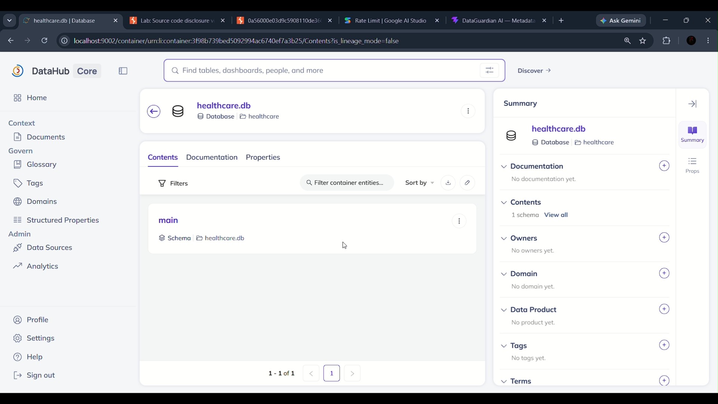Close the healthcare.db browser tab
The height and width of the screenshot is (404, 718).
coord(116,21)
